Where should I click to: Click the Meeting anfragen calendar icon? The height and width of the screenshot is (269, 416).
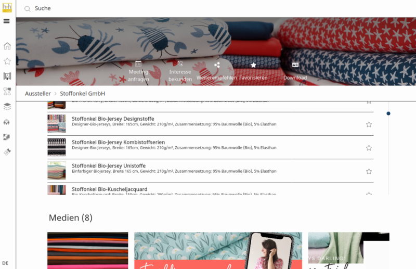(x=138, y=63)
